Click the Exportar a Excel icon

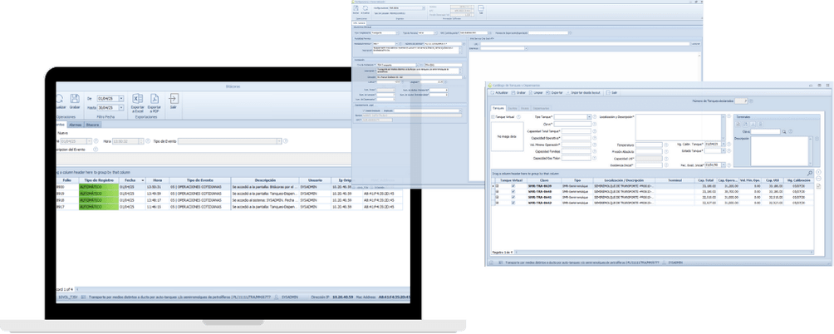(x=138, y=100)
